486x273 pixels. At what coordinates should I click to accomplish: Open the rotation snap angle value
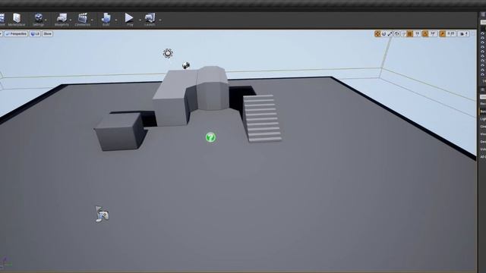pos(433,33)
